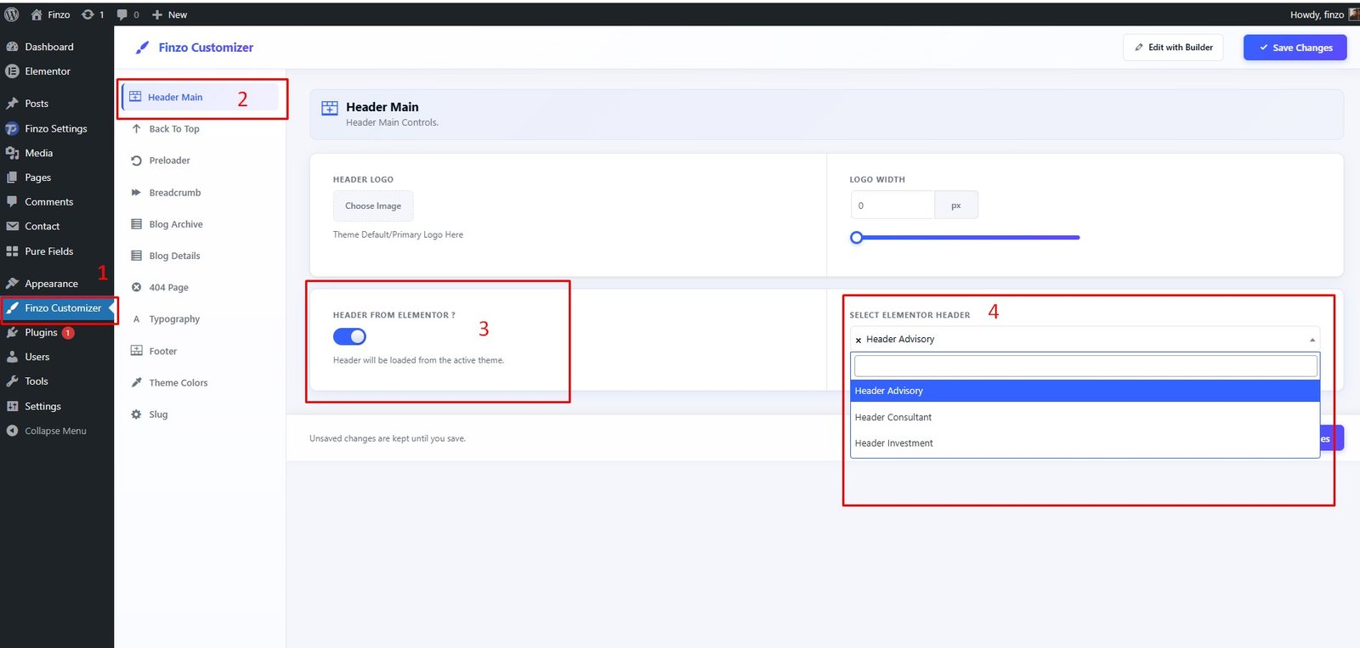Image resolution: width=1360 pixels, height=648 pixels.
Task: Click the Dashboard gauge icon
Action: tap(12, 47)
